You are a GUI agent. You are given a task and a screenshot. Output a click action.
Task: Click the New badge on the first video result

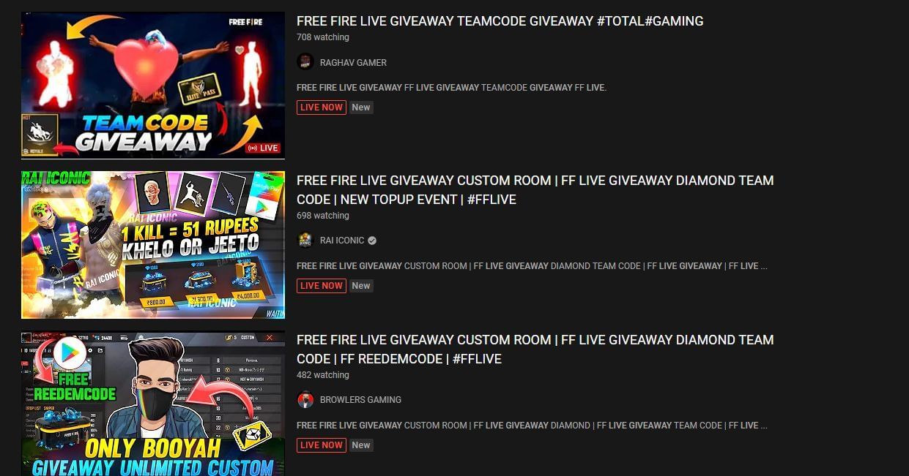click(x=361, y=107)
